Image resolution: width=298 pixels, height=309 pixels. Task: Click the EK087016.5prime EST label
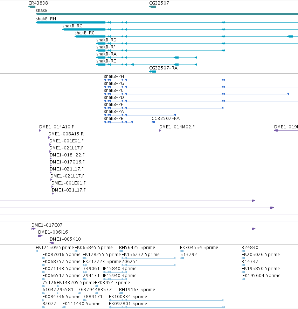[61, 255]
